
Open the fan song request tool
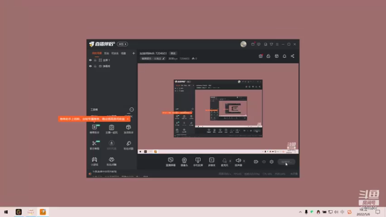click(x=128, y=145)
